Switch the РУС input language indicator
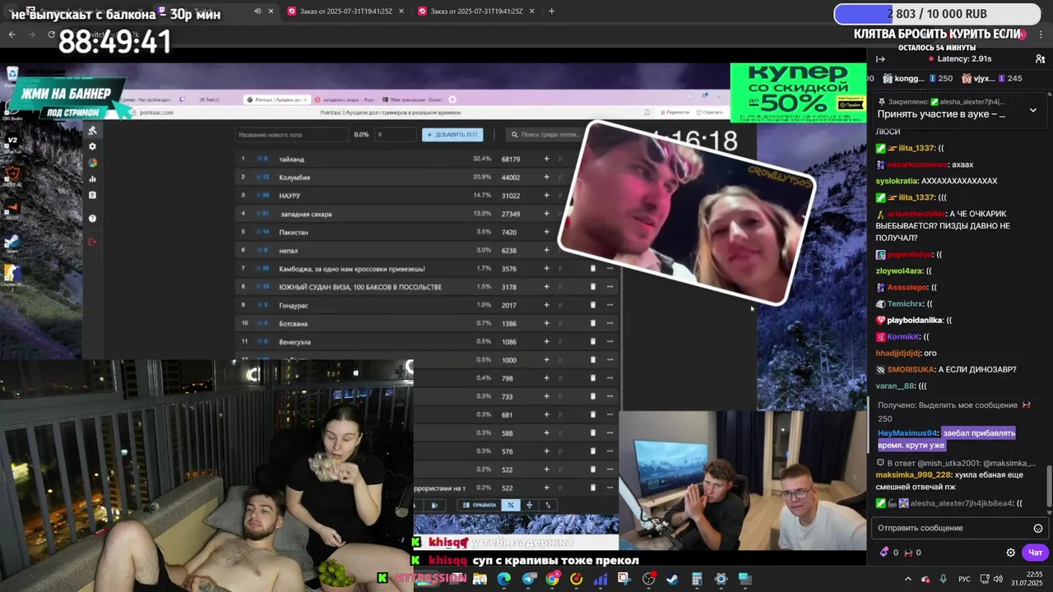This screenshot has height=592, width=1053. [964, 579]
